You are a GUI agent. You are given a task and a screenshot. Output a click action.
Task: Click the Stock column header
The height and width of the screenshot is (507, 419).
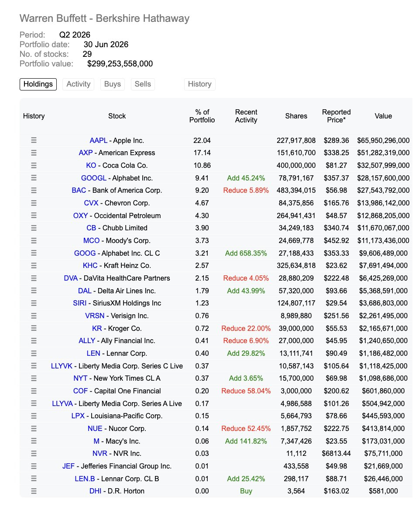point(117,116)
